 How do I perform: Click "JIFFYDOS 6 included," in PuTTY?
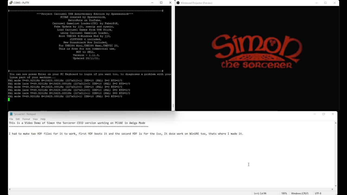pos(86,39)
